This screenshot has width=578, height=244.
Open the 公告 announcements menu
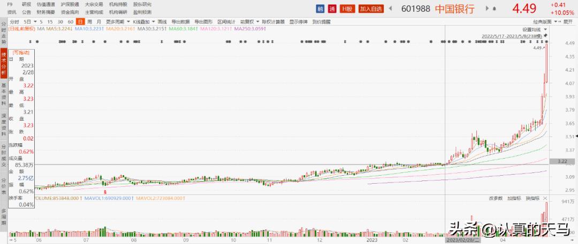pos(27,12)
